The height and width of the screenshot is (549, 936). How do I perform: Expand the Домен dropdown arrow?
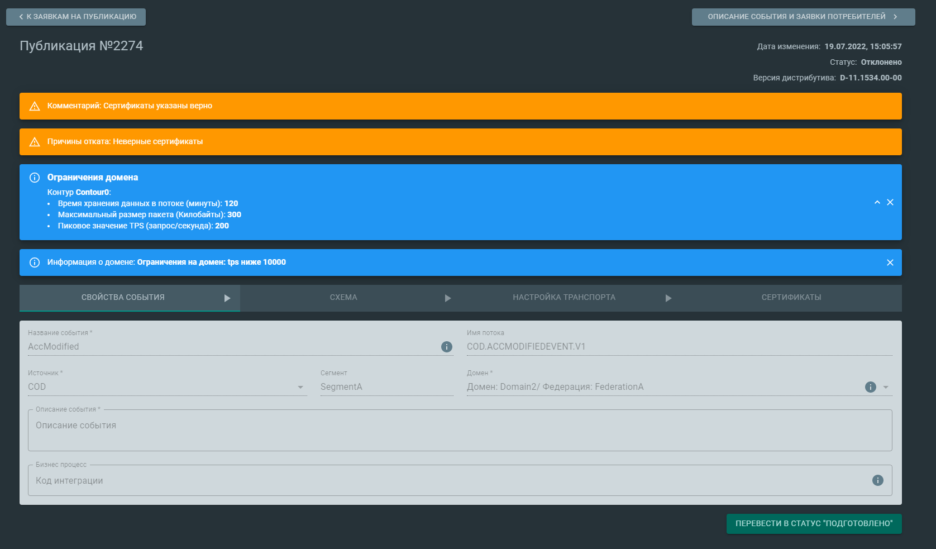tap(886, 387)
